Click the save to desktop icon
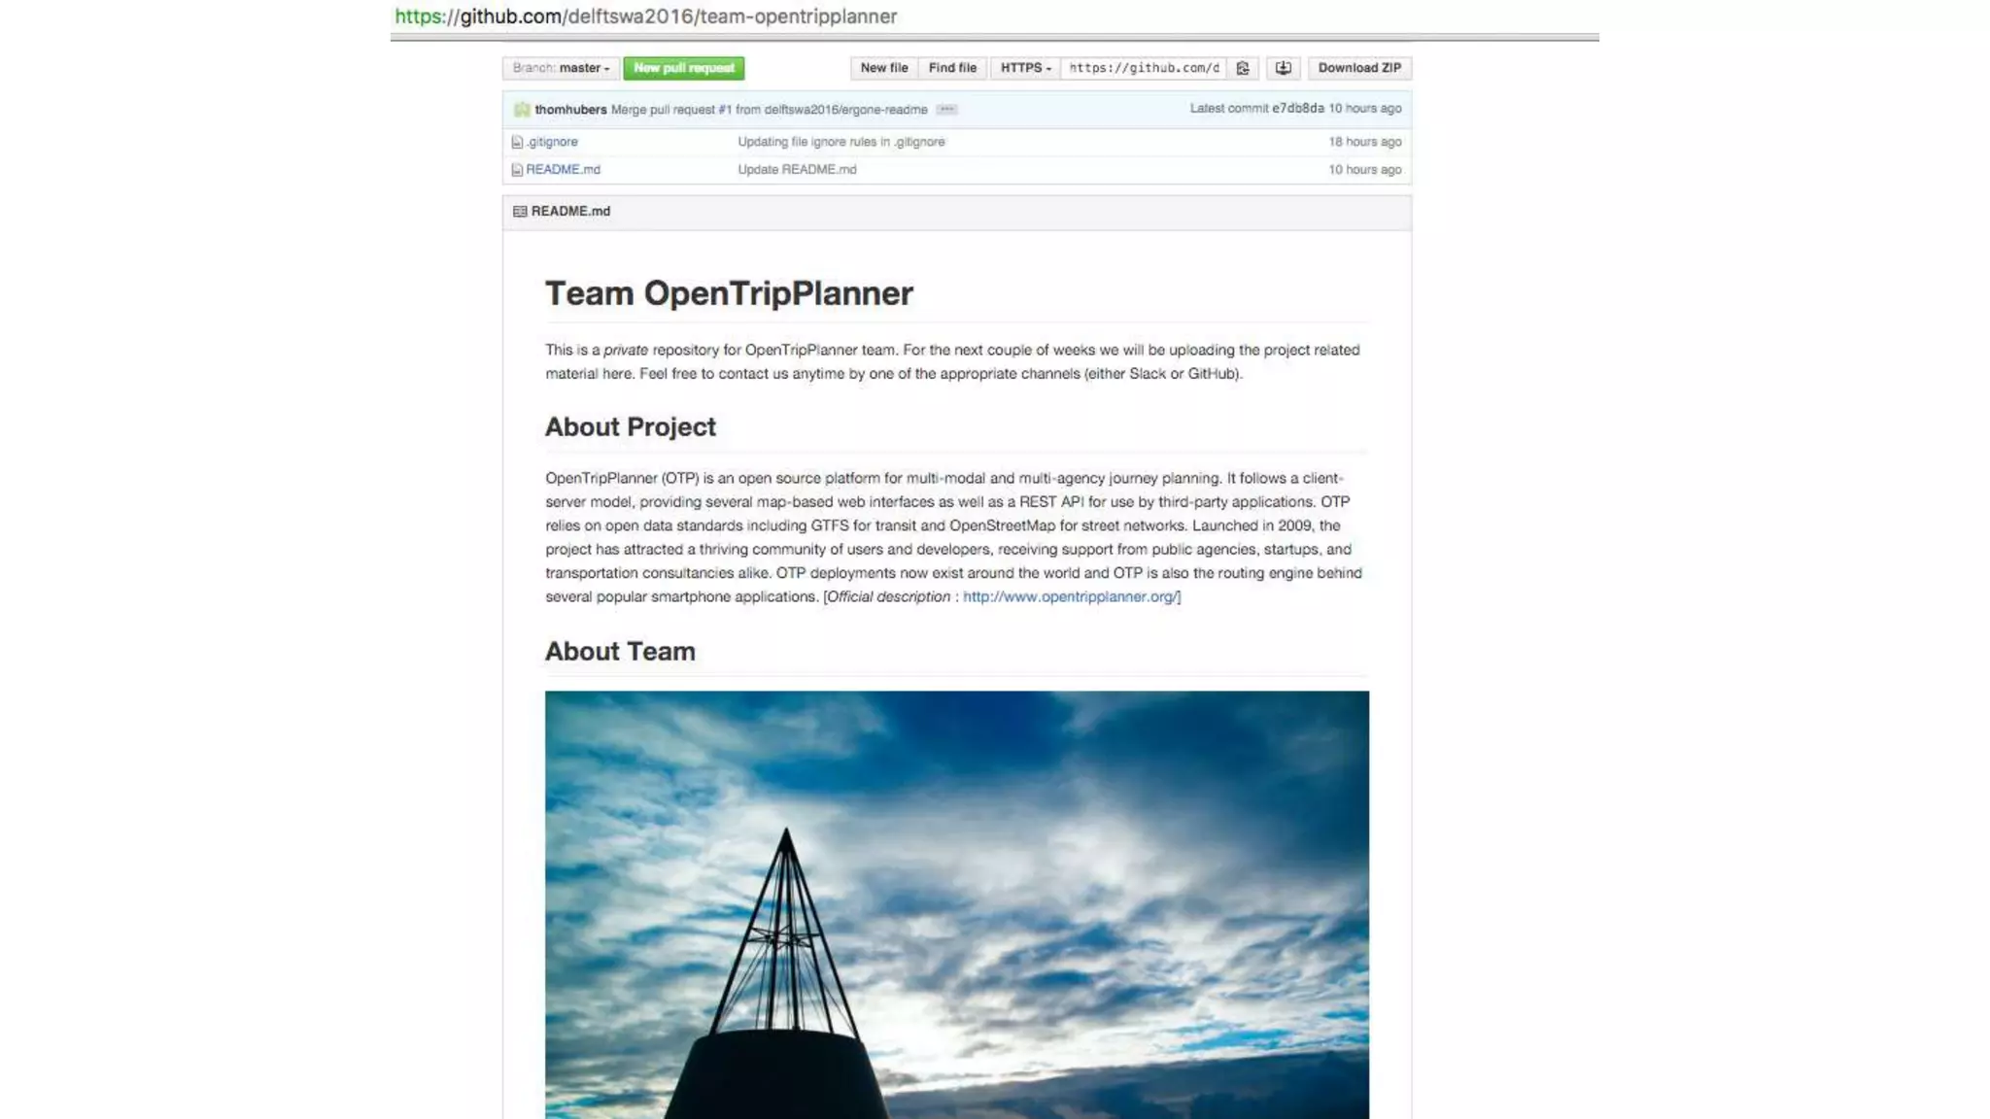This screenshot has height=1119, width=1990. [x=1283, y=68]
